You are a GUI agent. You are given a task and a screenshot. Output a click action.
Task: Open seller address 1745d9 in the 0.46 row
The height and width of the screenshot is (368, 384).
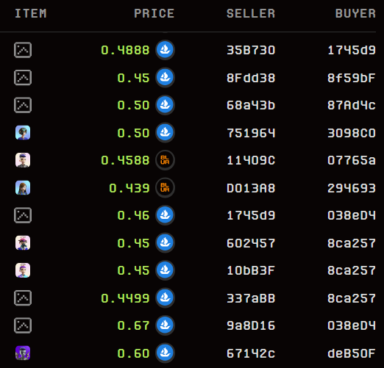[251, 215]
